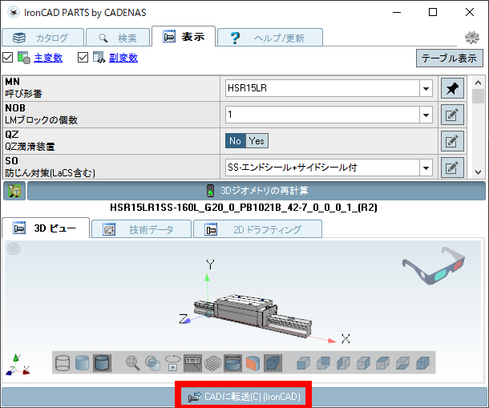The image size is (489, 408).
Task: Click edit icon for SO row
Action: [452, 168]
